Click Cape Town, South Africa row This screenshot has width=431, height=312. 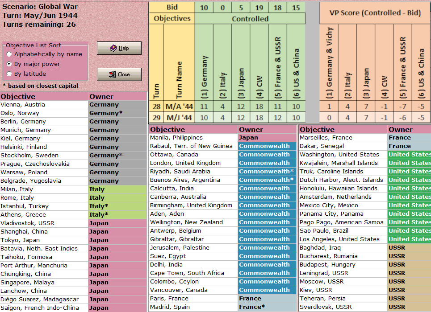[x=222, y=273]
